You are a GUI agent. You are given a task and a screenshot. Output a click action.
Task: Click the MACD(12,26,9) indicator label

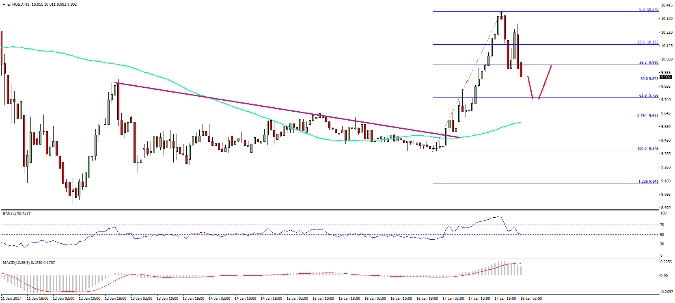coord(29,263)
